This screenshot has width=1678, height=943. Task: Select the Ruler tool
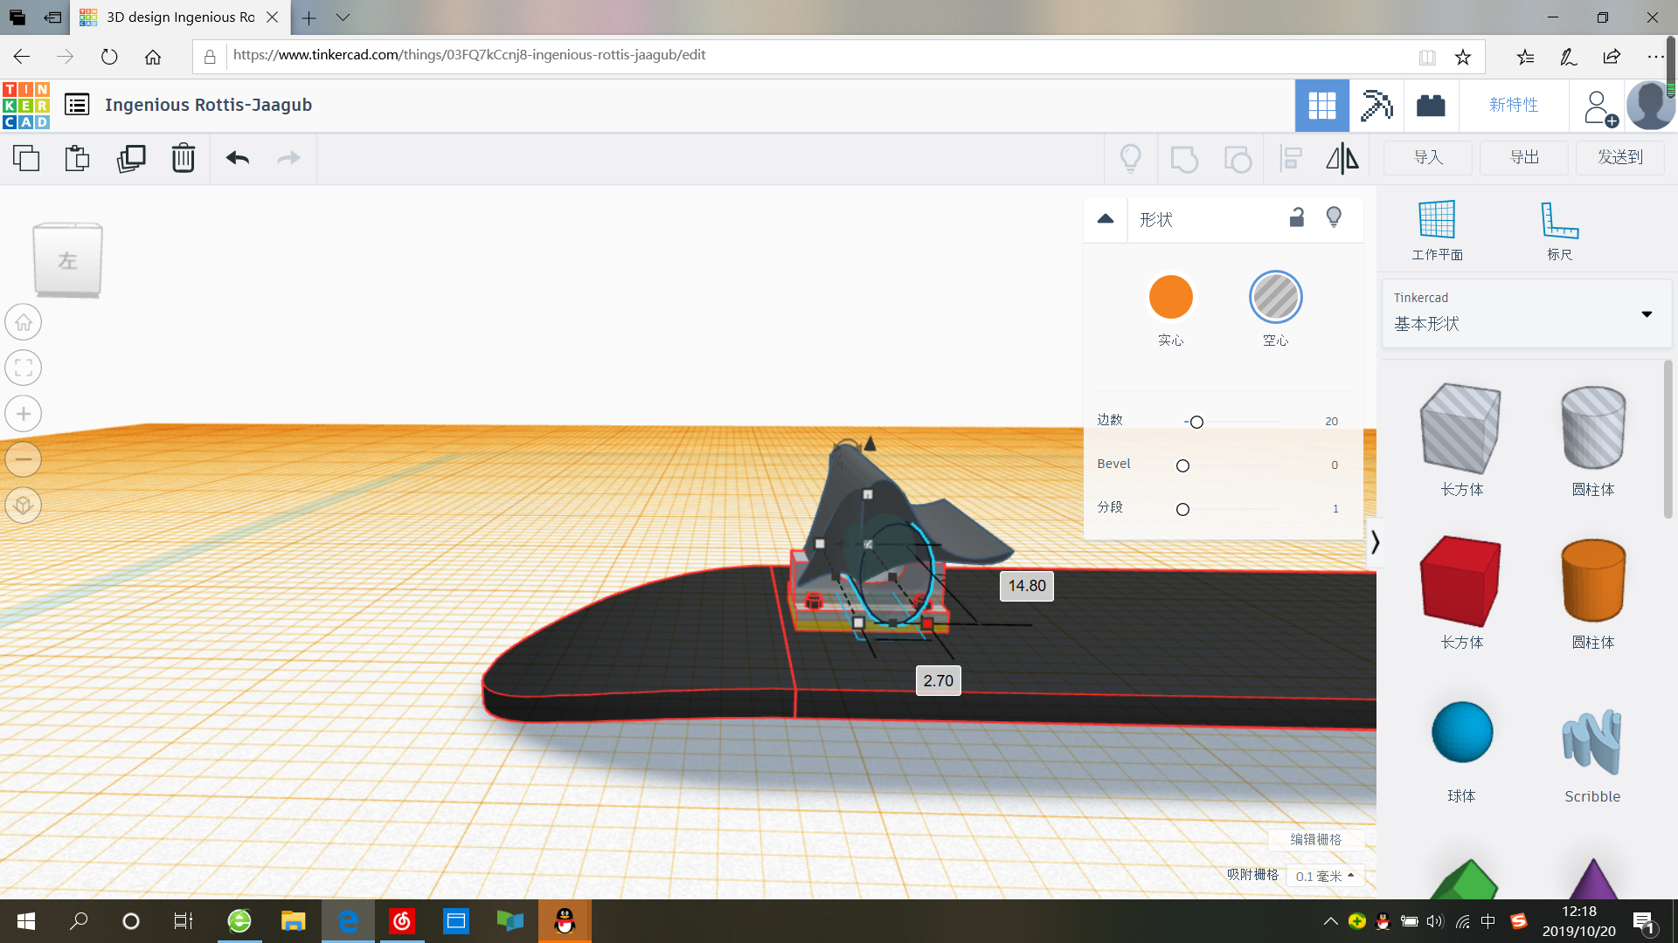coord(1559,230)
